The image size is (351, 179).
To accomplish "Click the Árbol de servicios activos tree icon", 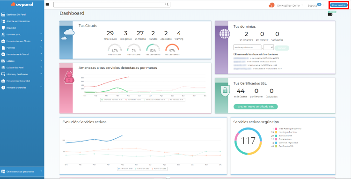I will [x=3, y=21].
